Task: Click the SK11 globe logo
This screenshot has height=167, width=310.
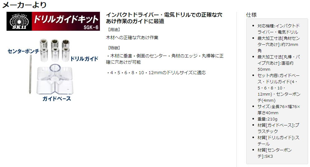Action: [19, 21]
